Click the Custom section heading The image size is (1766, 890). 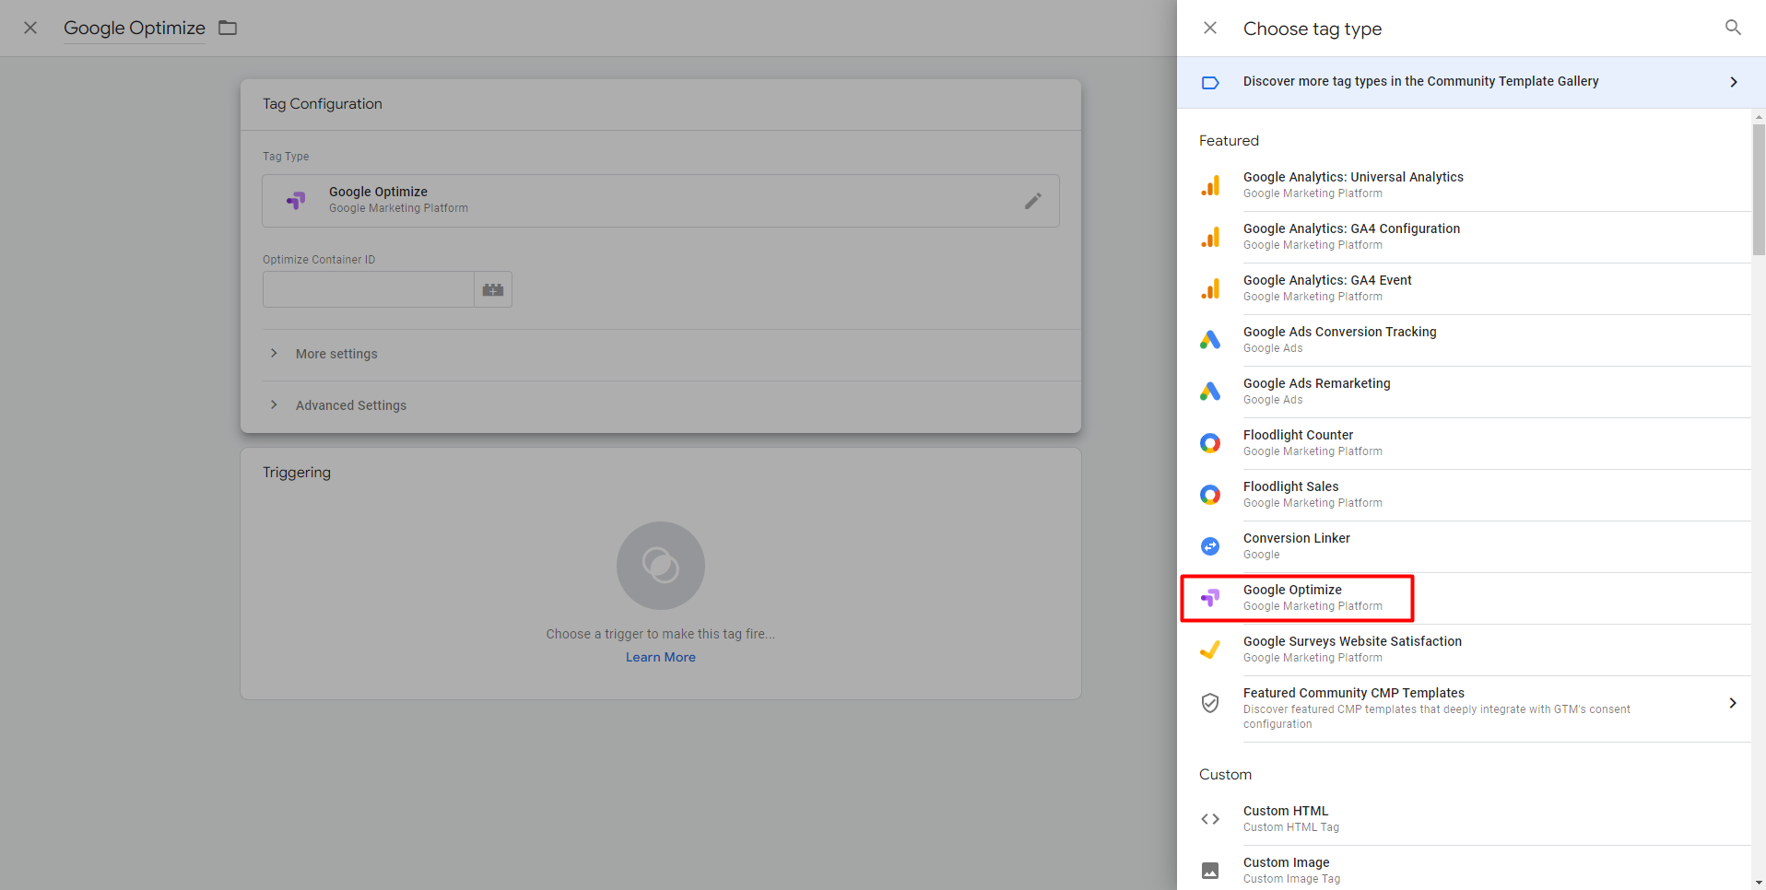pyautogui.click(x=1225, y=775)
